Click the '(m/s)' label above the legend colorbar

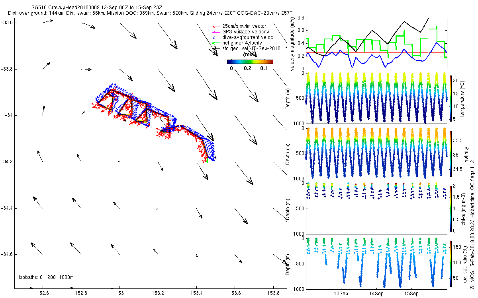tap(249, 54)
